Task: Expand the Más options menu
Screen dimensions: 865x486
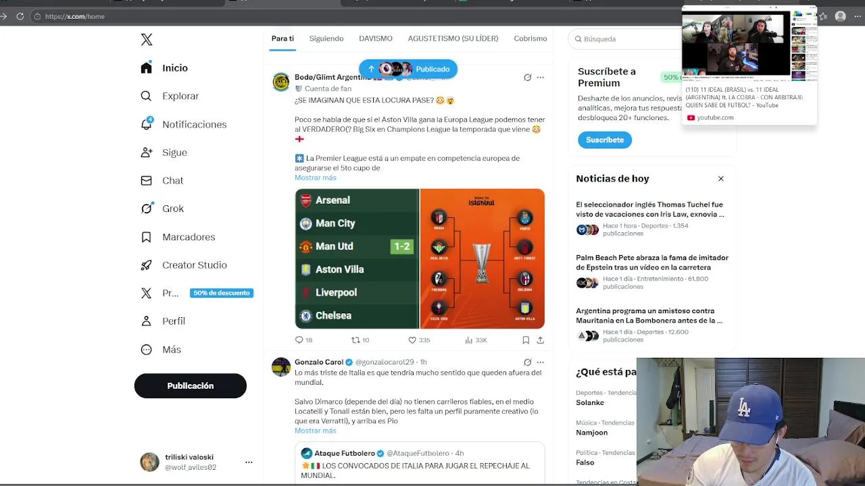Action: click(161, 350)
